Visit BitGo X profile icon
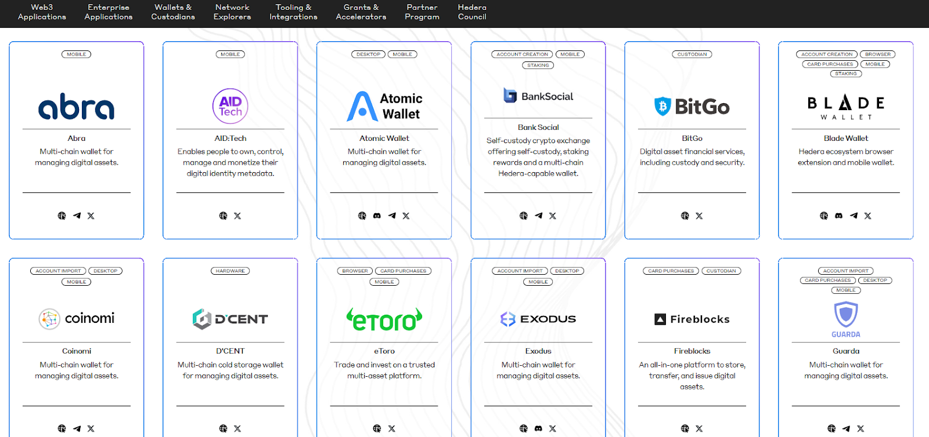Viewport: 929px width, 437px height. [x=699, y=216]
